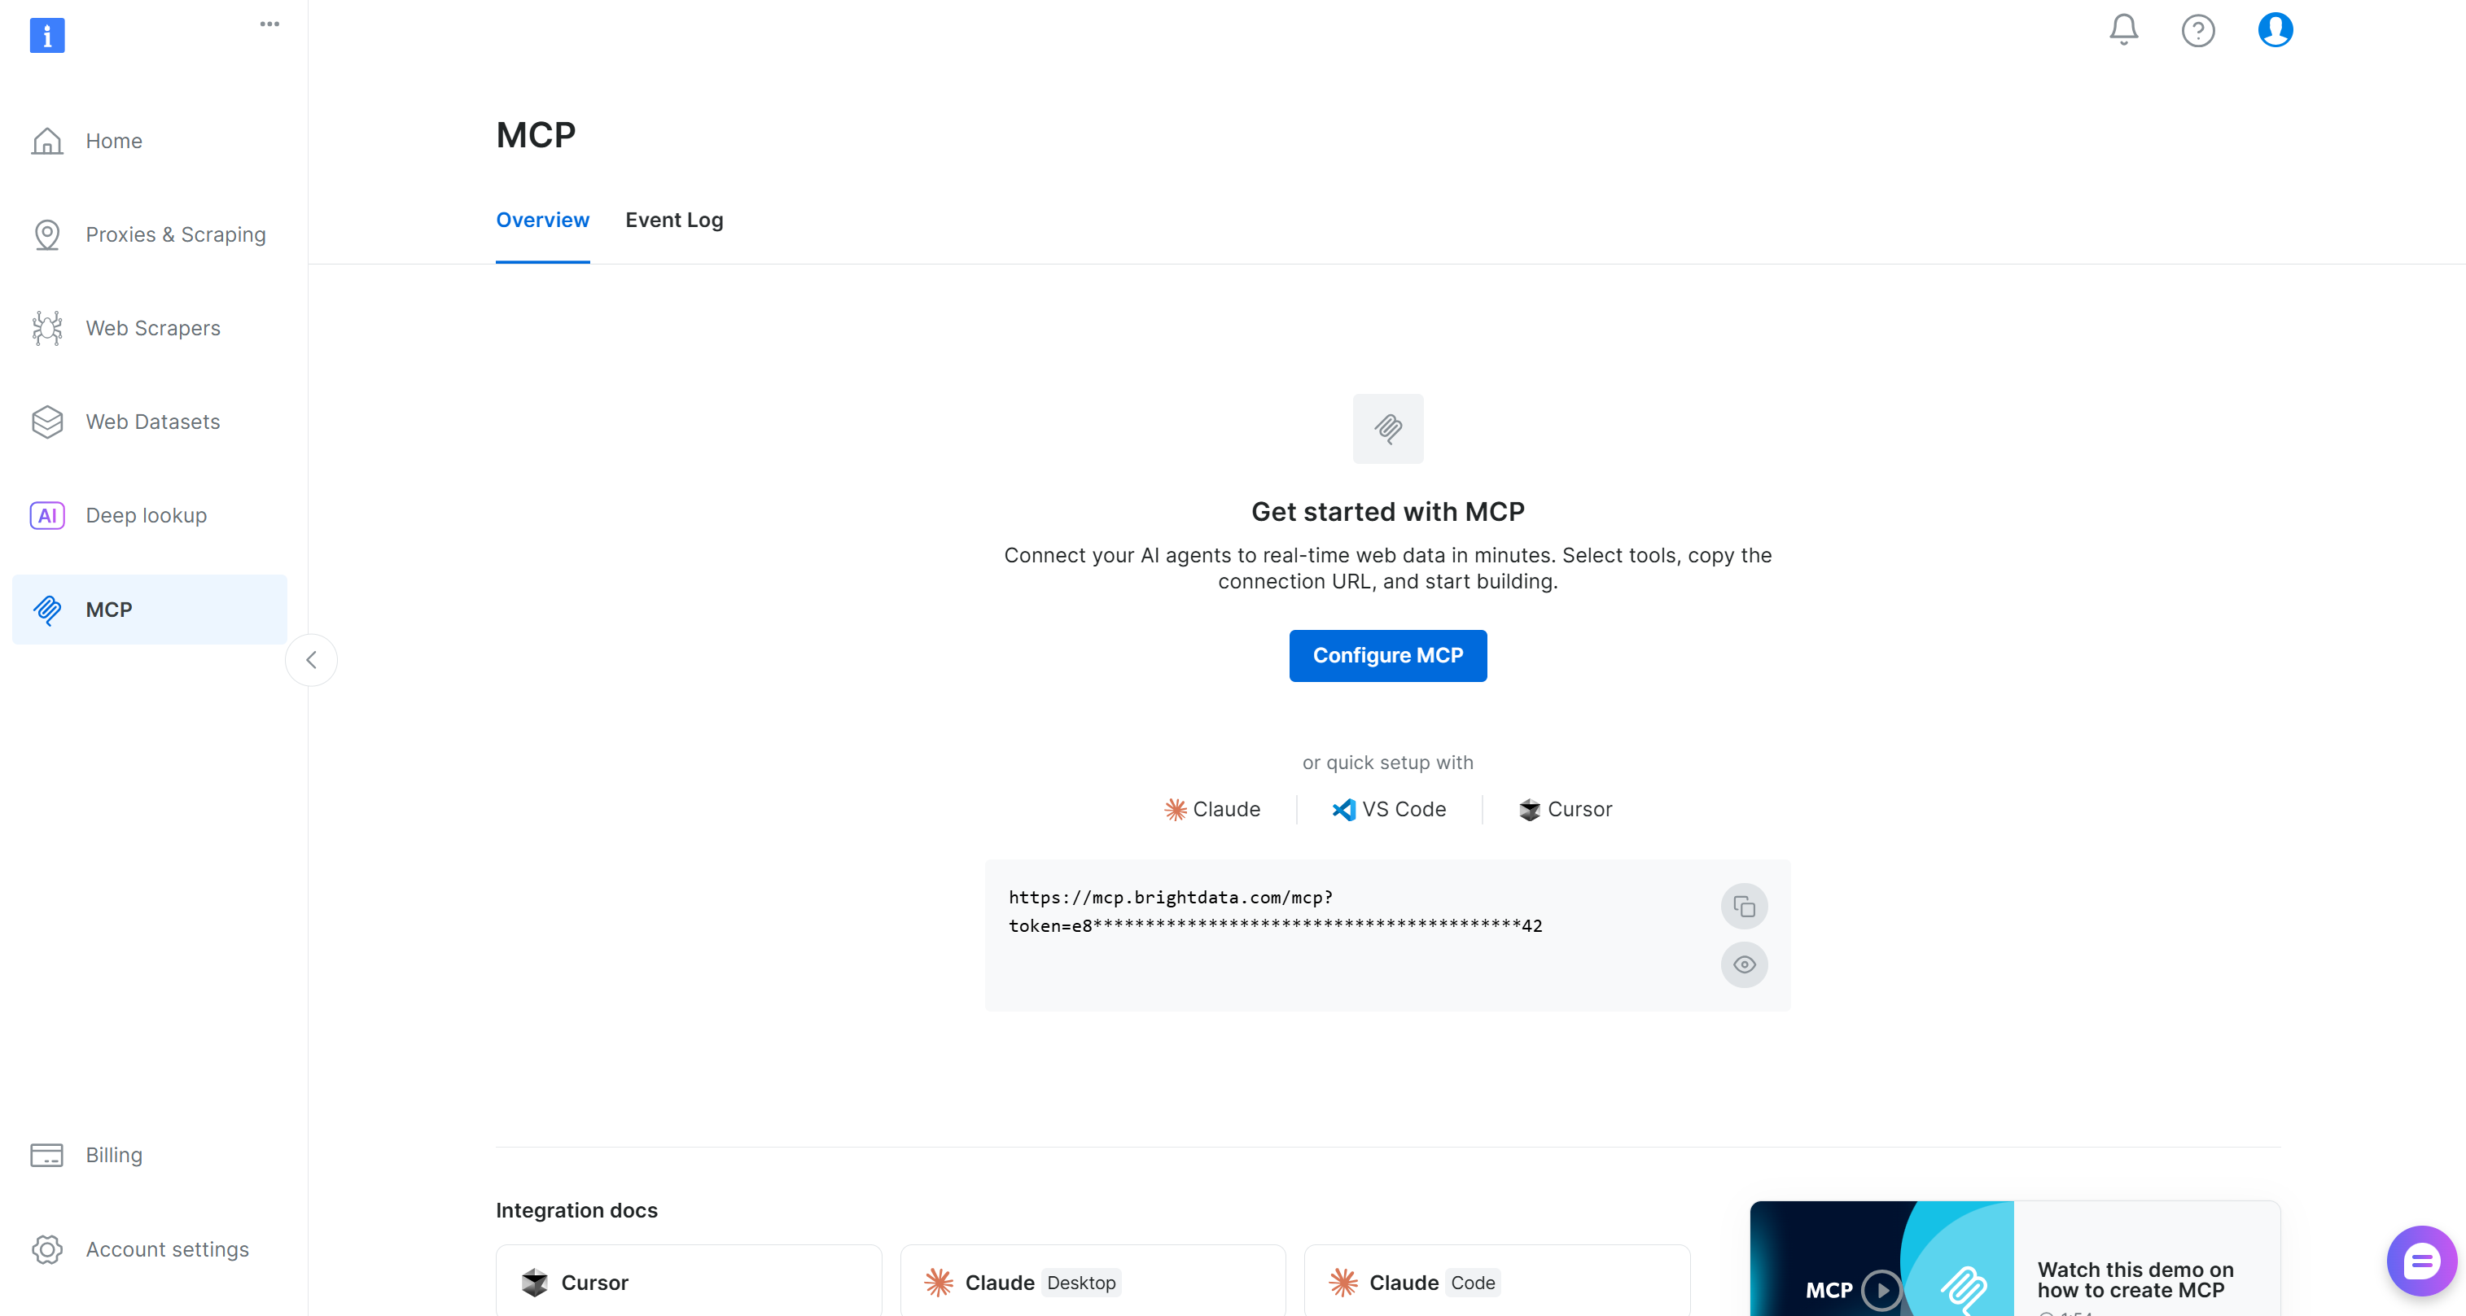Open your profile avatar menu
Image resolution: width=2466 pixels, height=1316 pixels.
(x=2275, y=29)
